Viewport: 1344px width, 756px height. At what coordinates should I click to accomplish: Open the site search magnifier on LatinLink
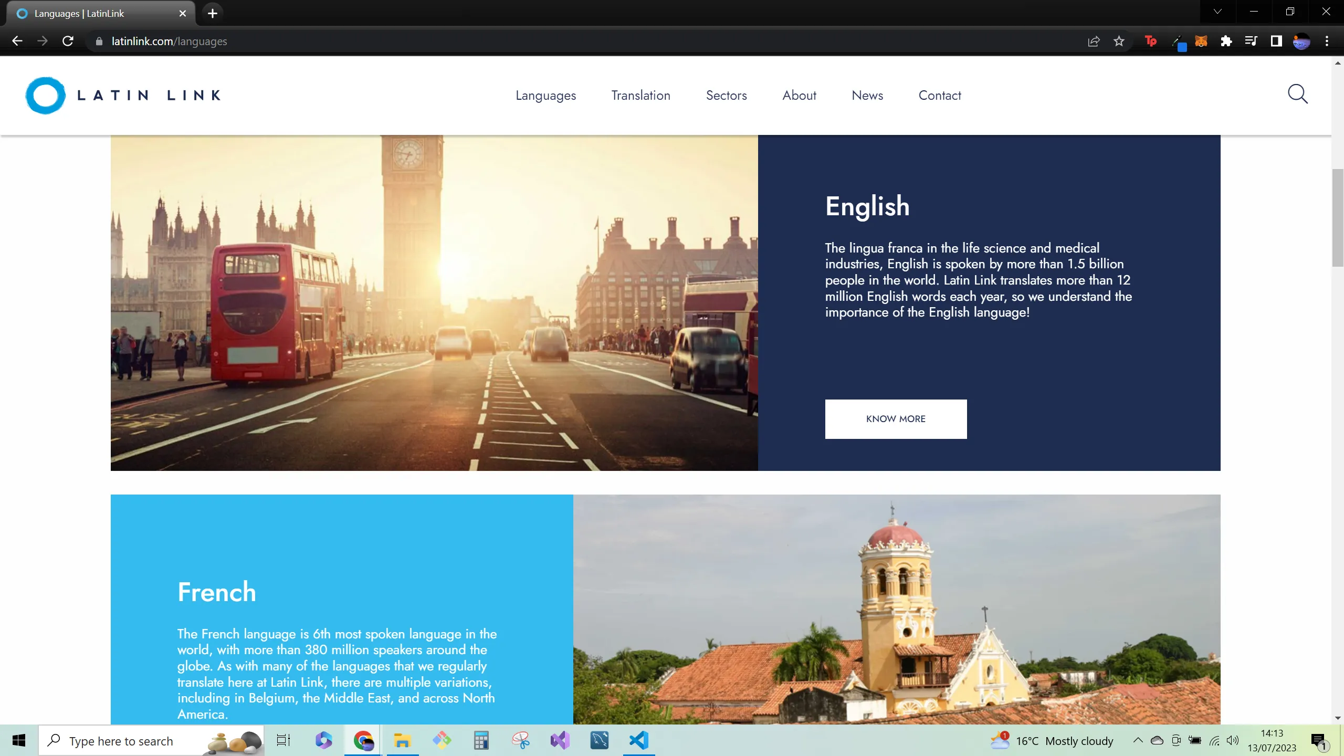pyautogui.click(x=1298, y=94)
